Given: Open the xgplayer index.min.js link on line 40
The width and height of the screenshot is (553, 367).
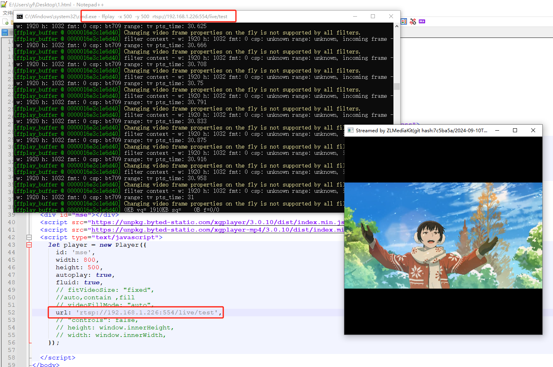Looking at the screenshot, I should point(218,222).
